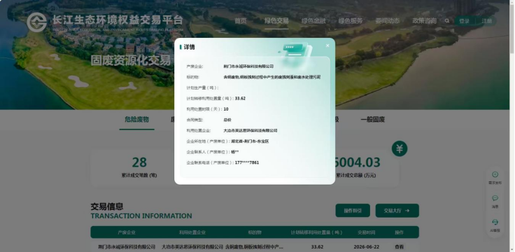Viewport: 515px width, 252px height.
Task: Open the 交易大厅 button
Action: pos(397,211)
